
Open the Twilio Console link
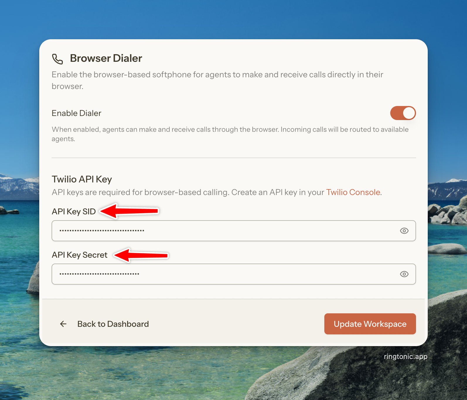coord(353,192)
